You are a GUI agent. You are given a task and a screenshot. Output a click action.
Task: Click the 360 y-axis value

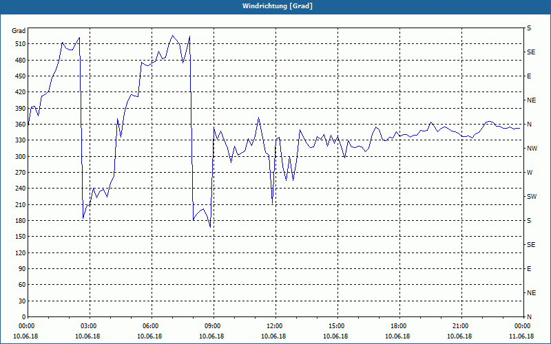tap(21, 125)
